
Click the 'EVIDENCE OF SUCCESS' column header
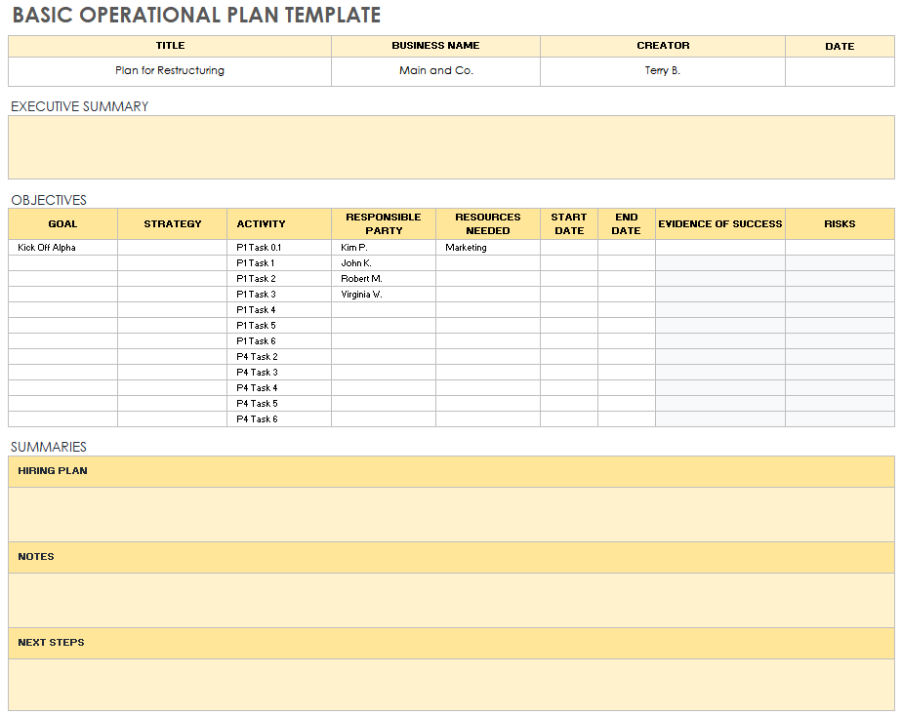[x=719, y=224]
